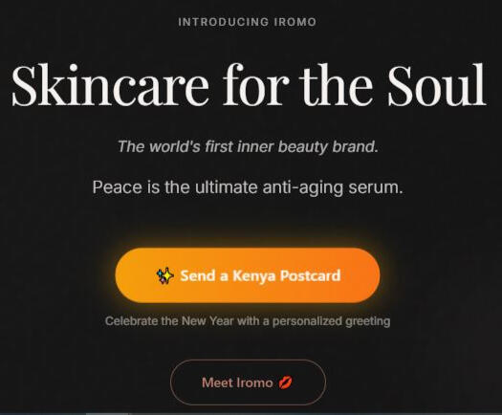Click the word 'the' in the headline
502x415 pixels.
pyautogui.click(x=338, y=85)
